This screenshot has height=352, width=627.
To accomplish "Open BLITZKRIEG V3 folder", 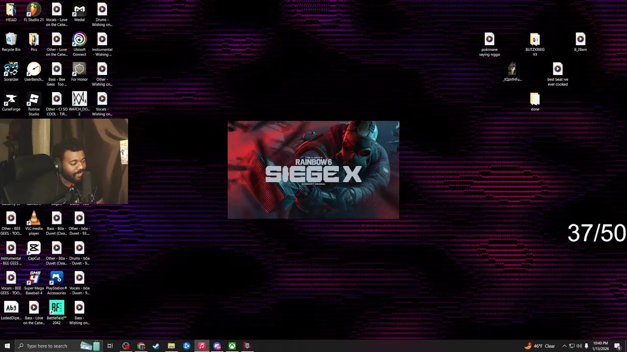I will [x=535, y=45].
